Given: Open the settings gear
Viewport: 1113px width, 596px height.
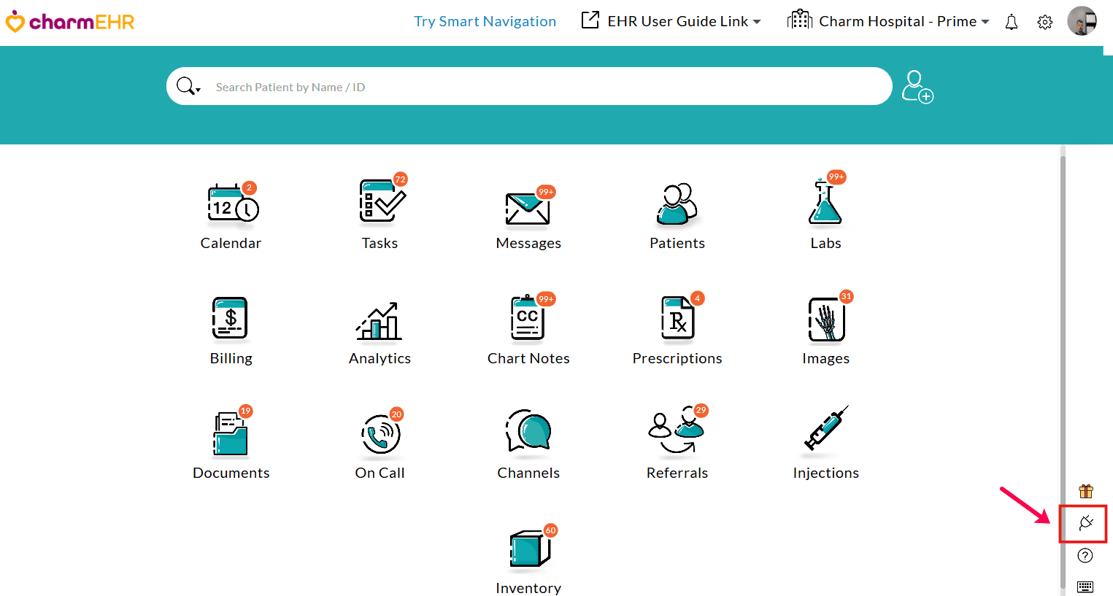Looking at the screenshot, I should click(1044, 22).
